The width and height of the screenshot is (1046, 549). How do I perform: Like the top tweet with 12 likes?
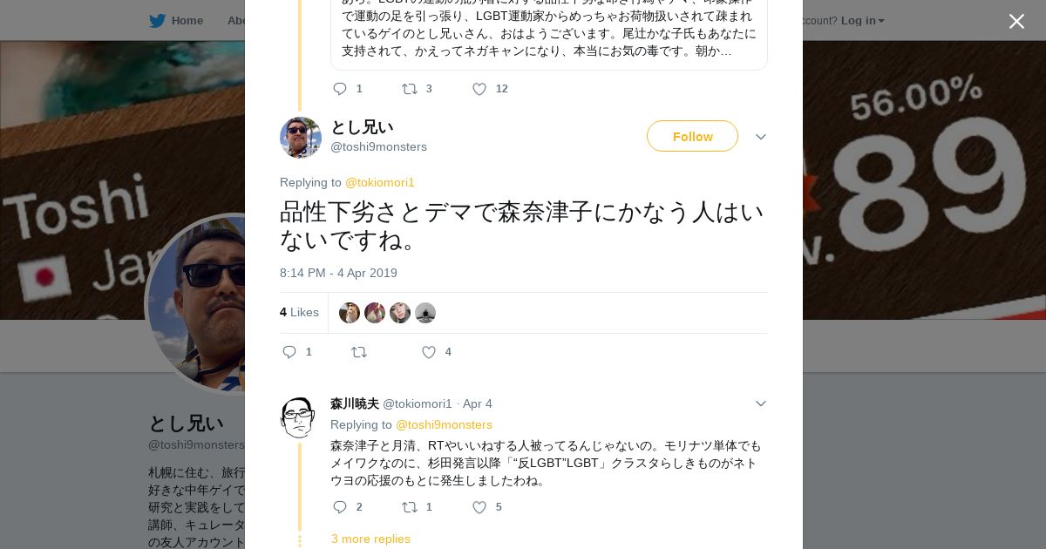[x=479, y=89]
